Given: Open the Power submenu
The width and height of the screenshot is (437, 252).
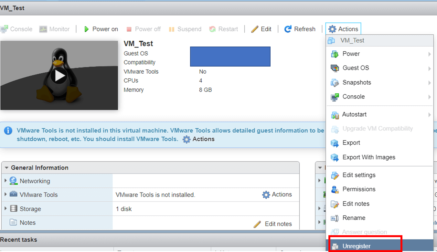Looking at the screenshot, I should pyautogui.click(x=379, y=54).
